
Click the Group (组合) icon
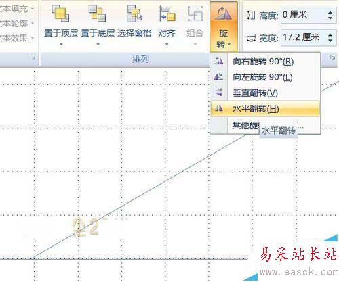(195, 14)
